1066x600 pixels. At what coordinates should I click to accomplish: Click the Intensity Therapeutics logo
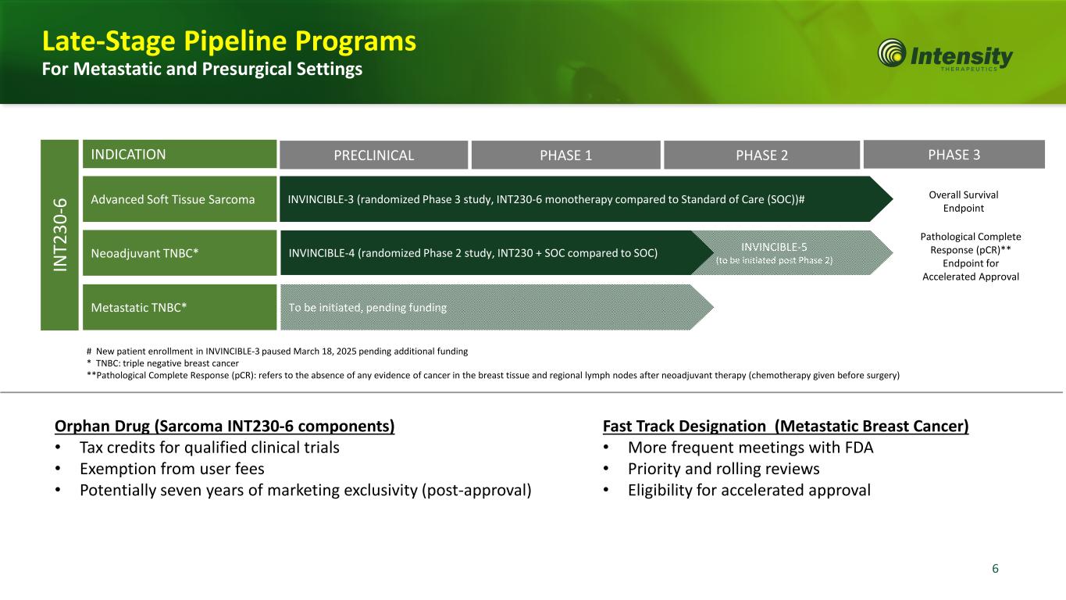(945, 55)
